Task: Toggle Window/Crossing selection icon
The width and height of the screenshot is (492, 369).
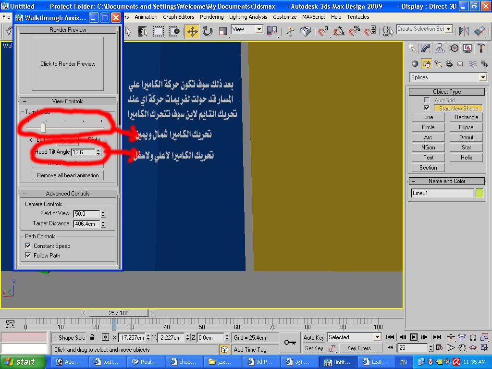Action: click(x=173, y=31)
